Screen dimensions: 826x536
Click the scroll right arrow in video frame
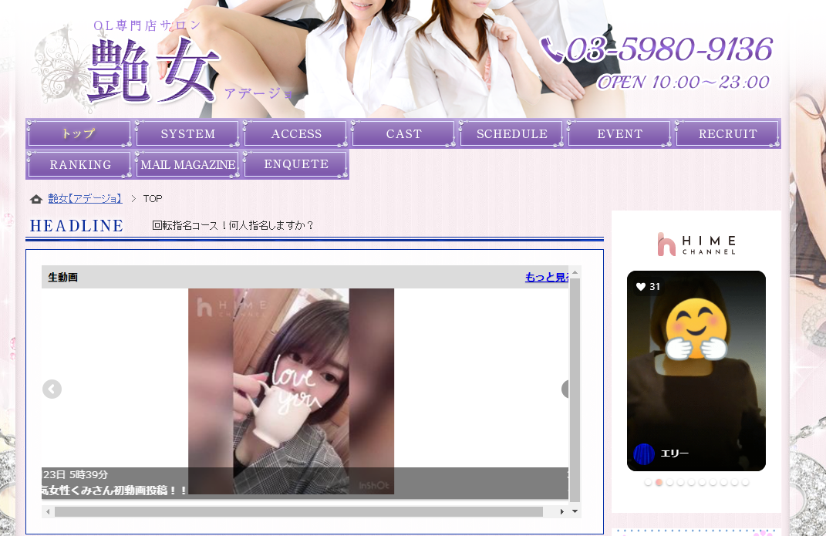tap(562, 512)
